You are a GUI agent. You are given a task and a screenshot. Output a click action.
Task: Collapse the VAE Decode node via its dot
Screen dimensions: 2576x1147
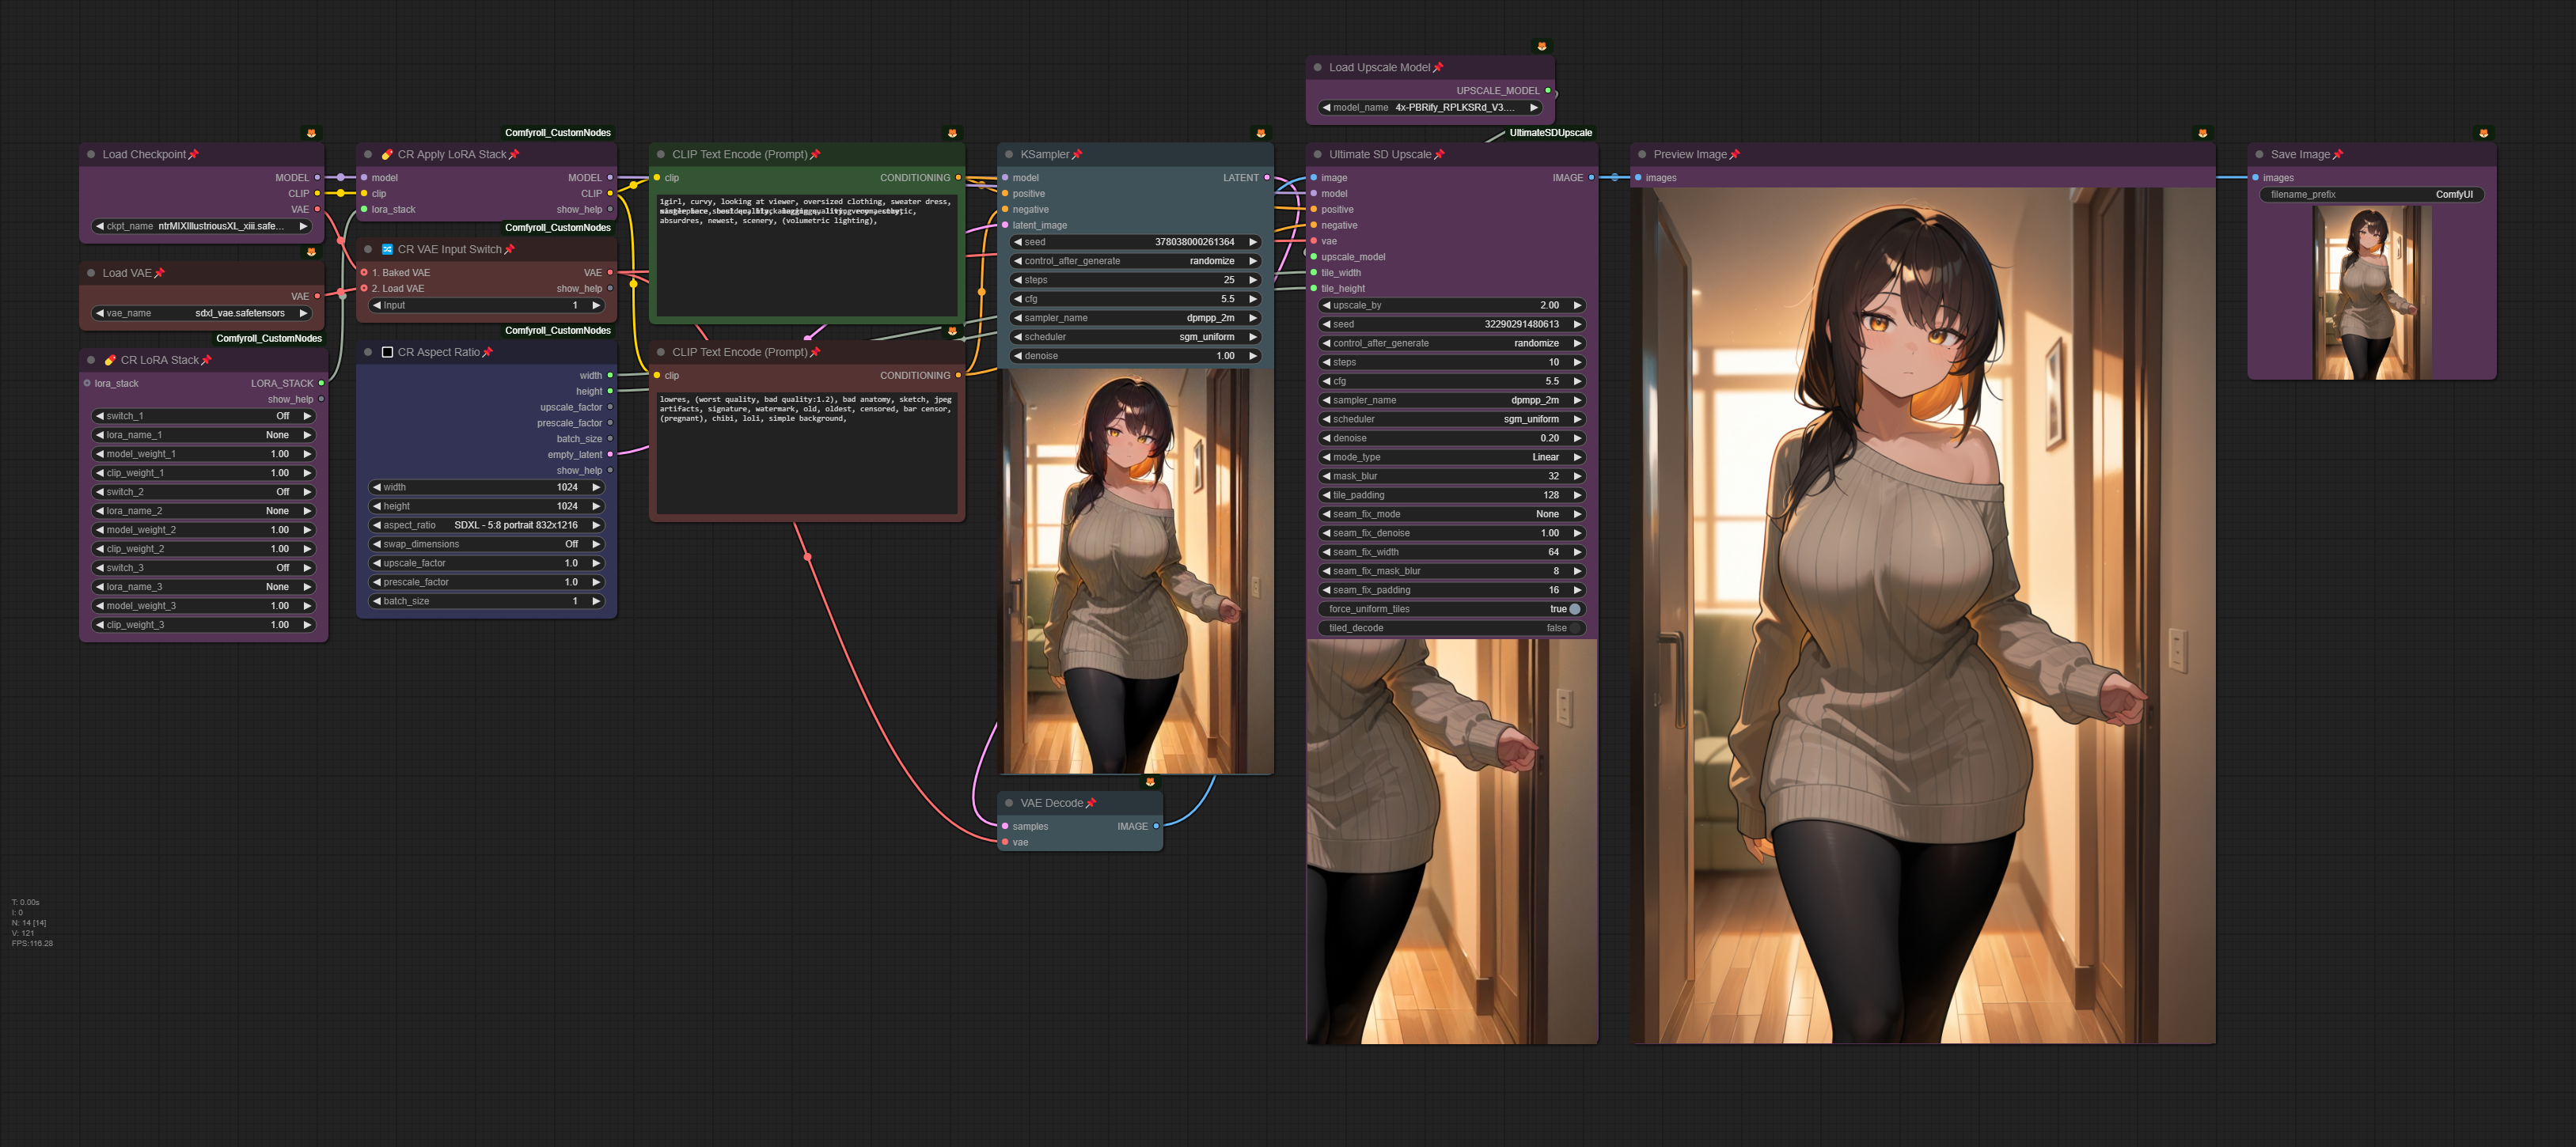1009,804
